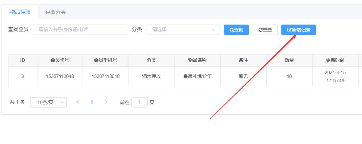362x144 pixels.
Task: Go to next page arrow in pagination
Action: pyautogui.click(x=106, y=102)
